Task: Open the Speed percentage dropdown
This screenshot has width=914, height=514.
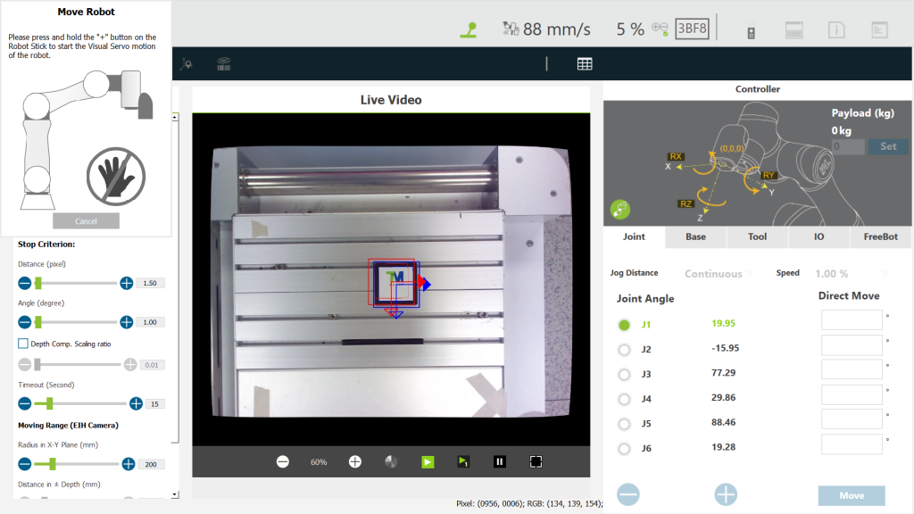Action: 852,274
